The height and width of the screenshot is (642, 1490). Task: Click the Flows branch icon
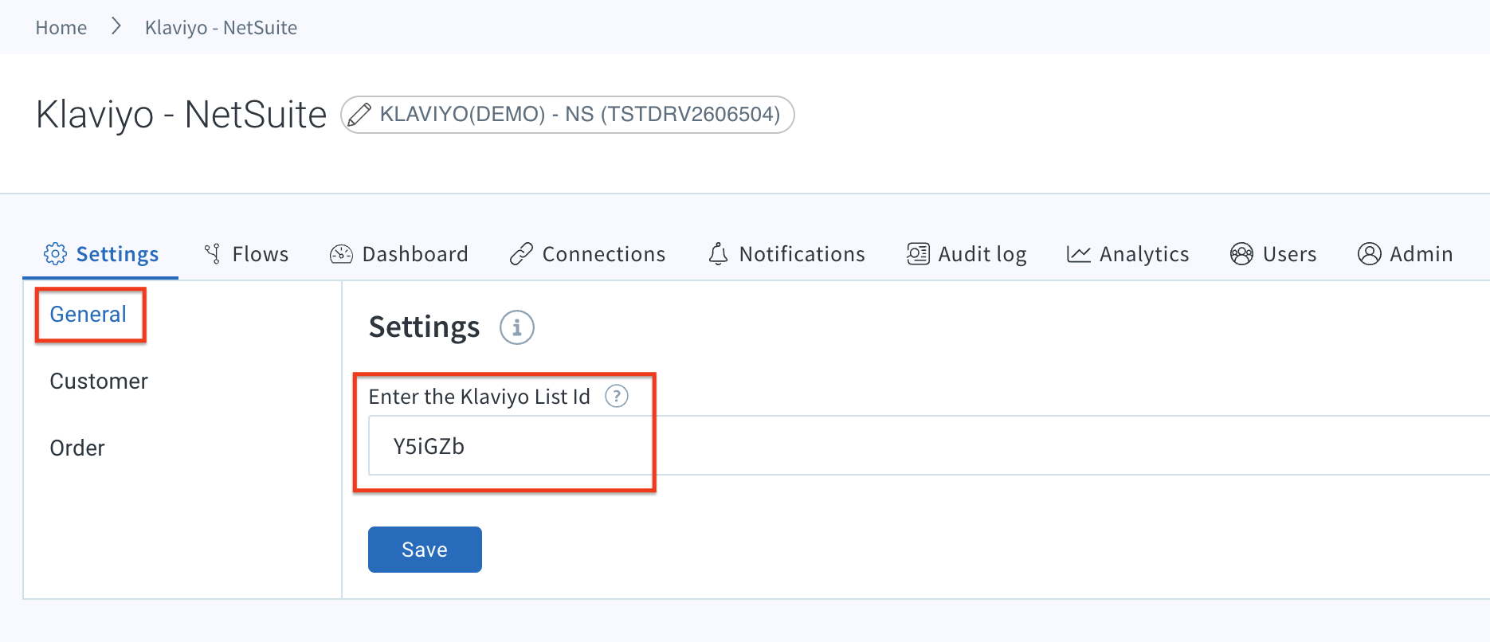[x=213, y=254]
